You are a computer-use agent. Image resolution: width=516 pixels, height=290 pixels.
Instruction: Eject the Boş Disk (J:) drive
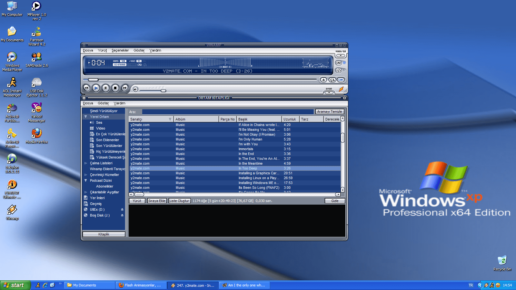pyautogui.click(x=122, y=215)
